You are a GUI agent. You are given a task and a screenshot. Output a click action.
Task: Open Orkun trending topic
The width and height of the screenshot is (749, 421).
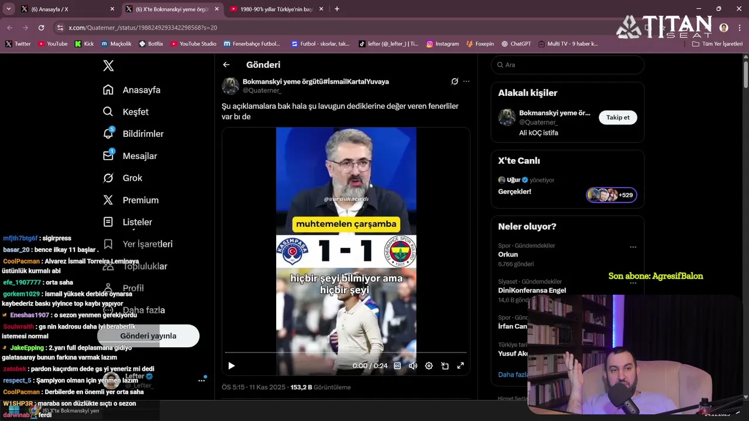(508, 254)
